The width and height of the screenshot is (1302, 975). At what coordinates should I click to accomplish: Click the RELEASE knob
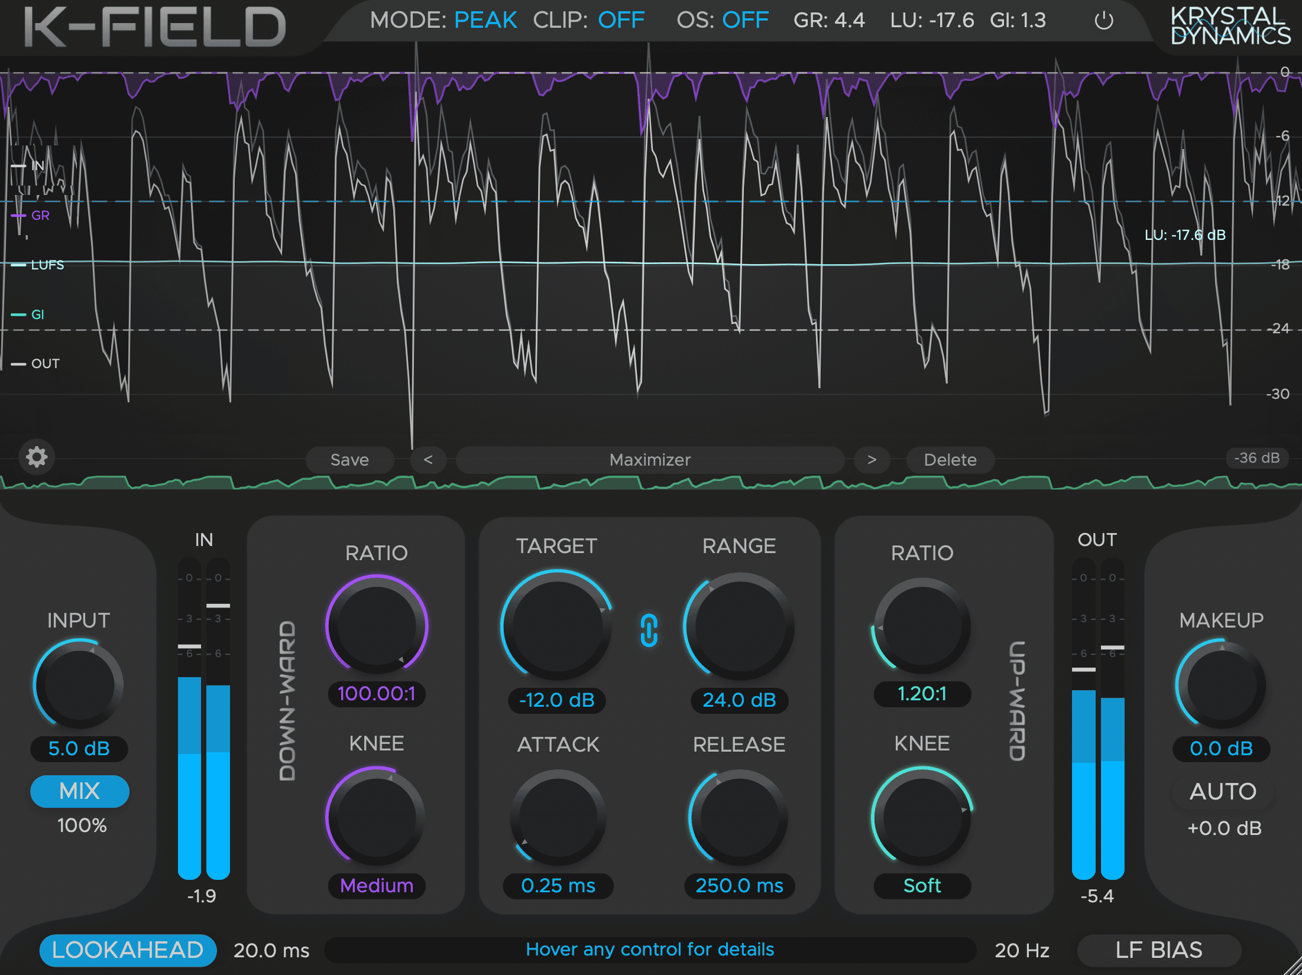click(x=739, y=818)
